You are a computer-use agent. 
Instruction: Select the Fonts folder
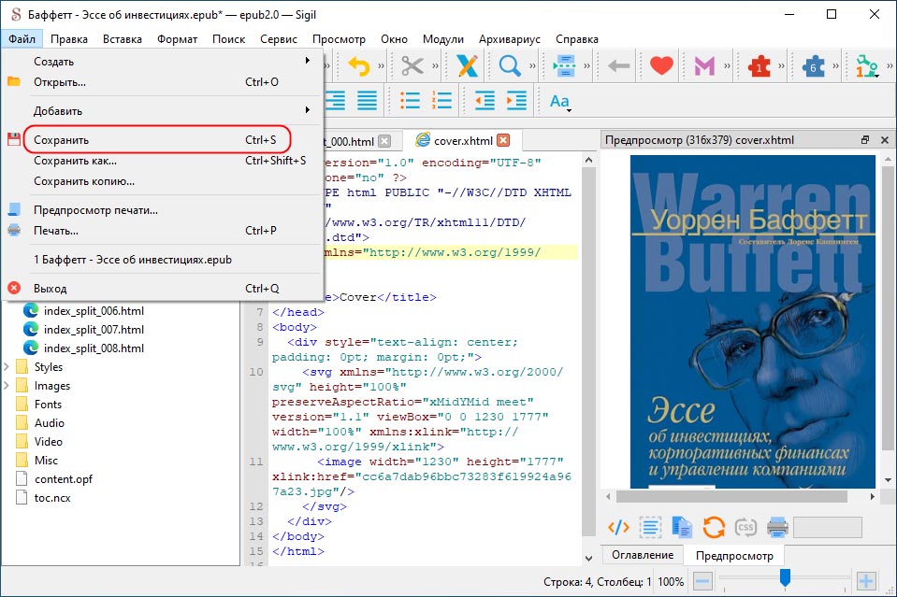[48, 404]
